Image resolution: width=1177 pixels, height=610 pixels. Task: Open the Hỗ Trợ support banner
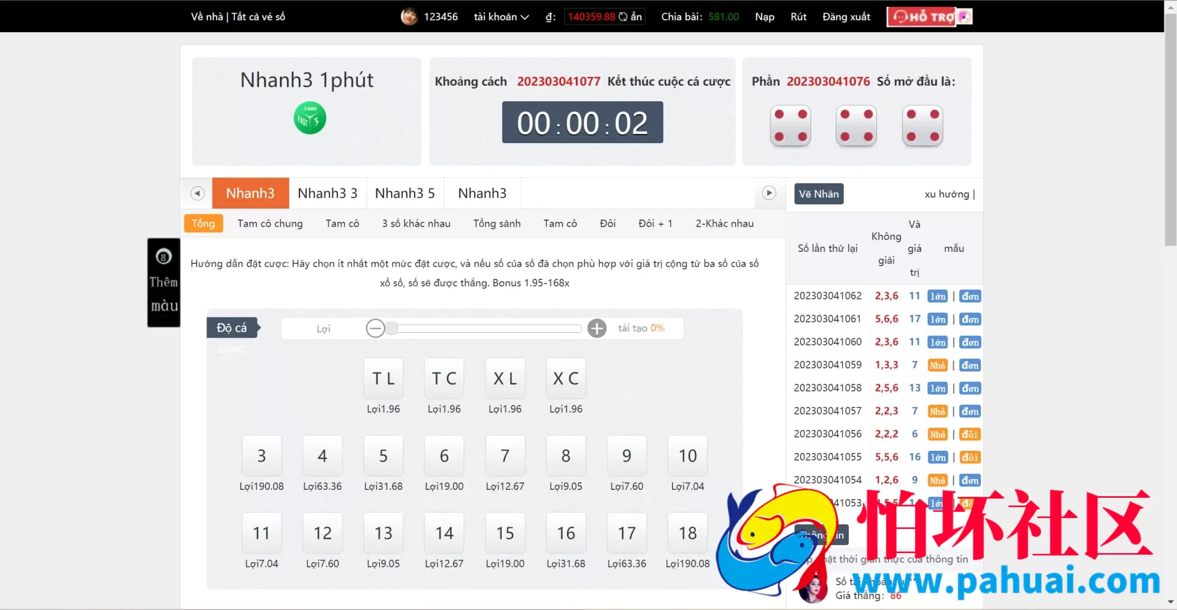point(929,17)
